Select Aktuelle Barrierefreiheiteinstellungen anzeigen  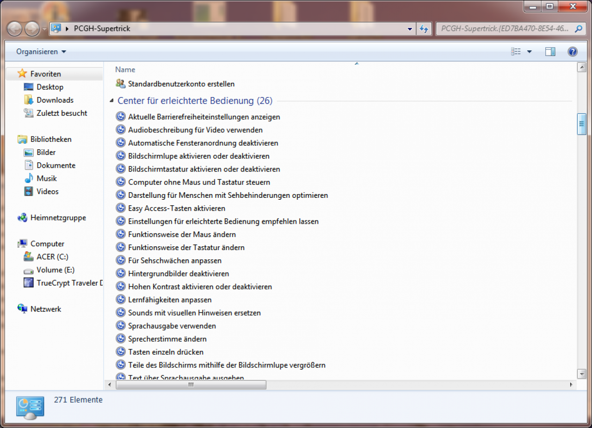pyautogui.click(x=204, y=117)
